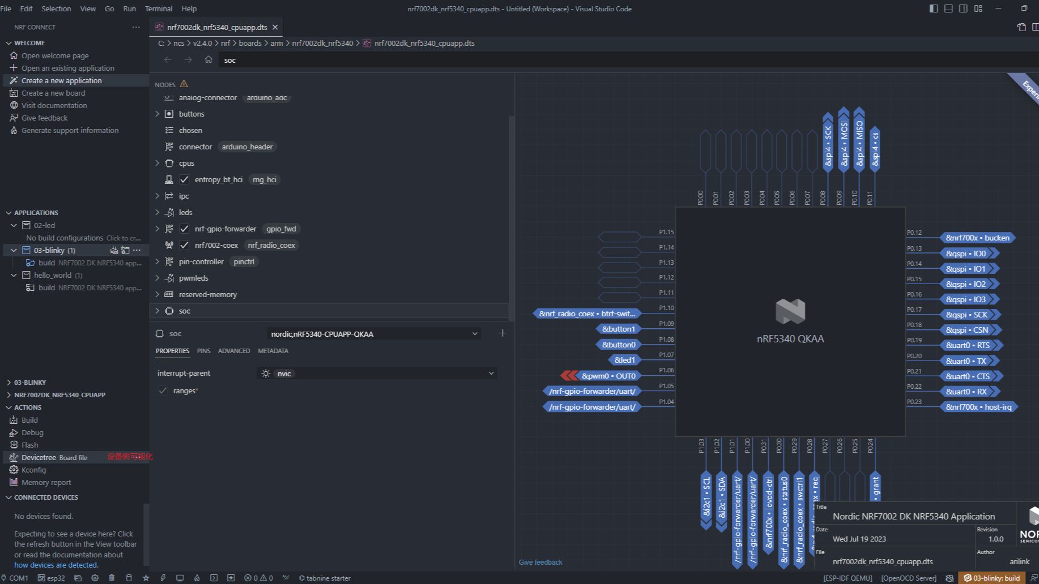The height and width of the screenshot is (584, 1039).
Task: Open the Memory report
Action: (45, 482)
